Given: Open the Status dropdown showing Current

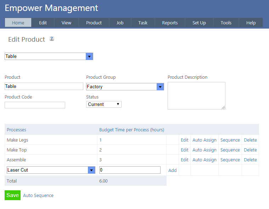Looking at the screenshot, I should click(x=104, y=104).
